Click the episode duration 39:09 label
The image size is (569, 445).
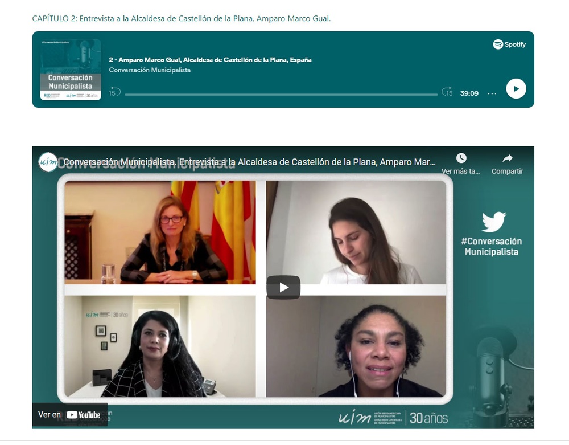tap(469, 93)
